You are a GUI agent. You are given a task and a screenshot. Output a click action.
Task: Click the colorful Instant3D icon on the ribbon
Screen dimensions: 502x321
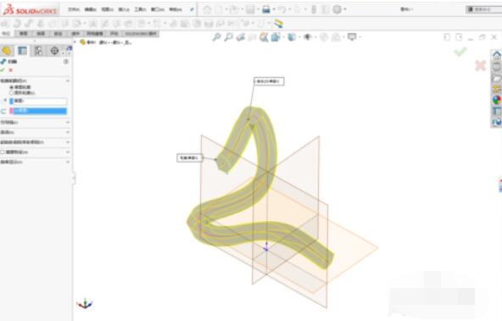coord(278,24)
